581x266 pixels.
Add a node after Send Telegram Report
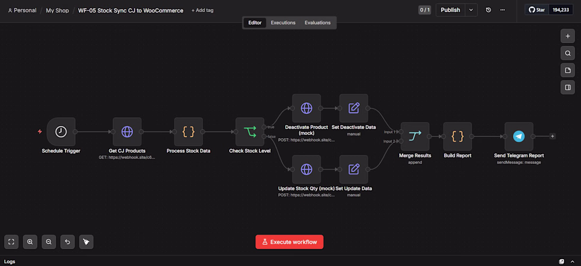click(x=552, y=136)
